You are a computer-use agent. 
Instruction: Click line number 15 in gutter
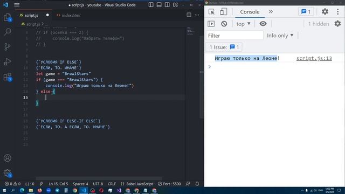click(x=25, y=98)
